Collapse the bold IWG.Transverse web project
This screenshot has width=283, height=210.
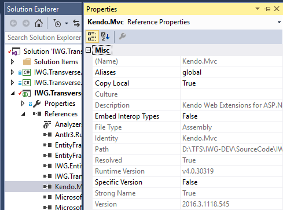click(13, 93)
